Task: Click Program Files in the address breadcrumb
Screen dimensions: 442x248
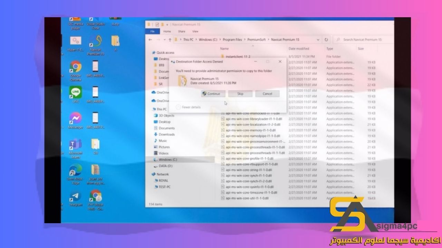Action: [232, 40]
